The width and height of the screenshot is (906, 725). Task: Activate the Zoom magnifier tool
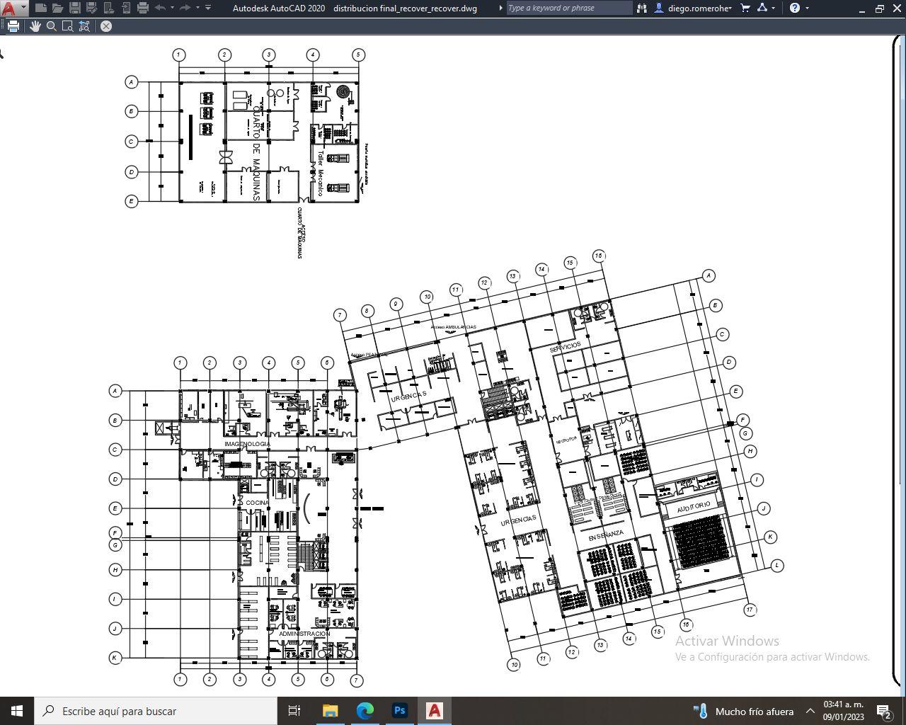pos(52,26)
